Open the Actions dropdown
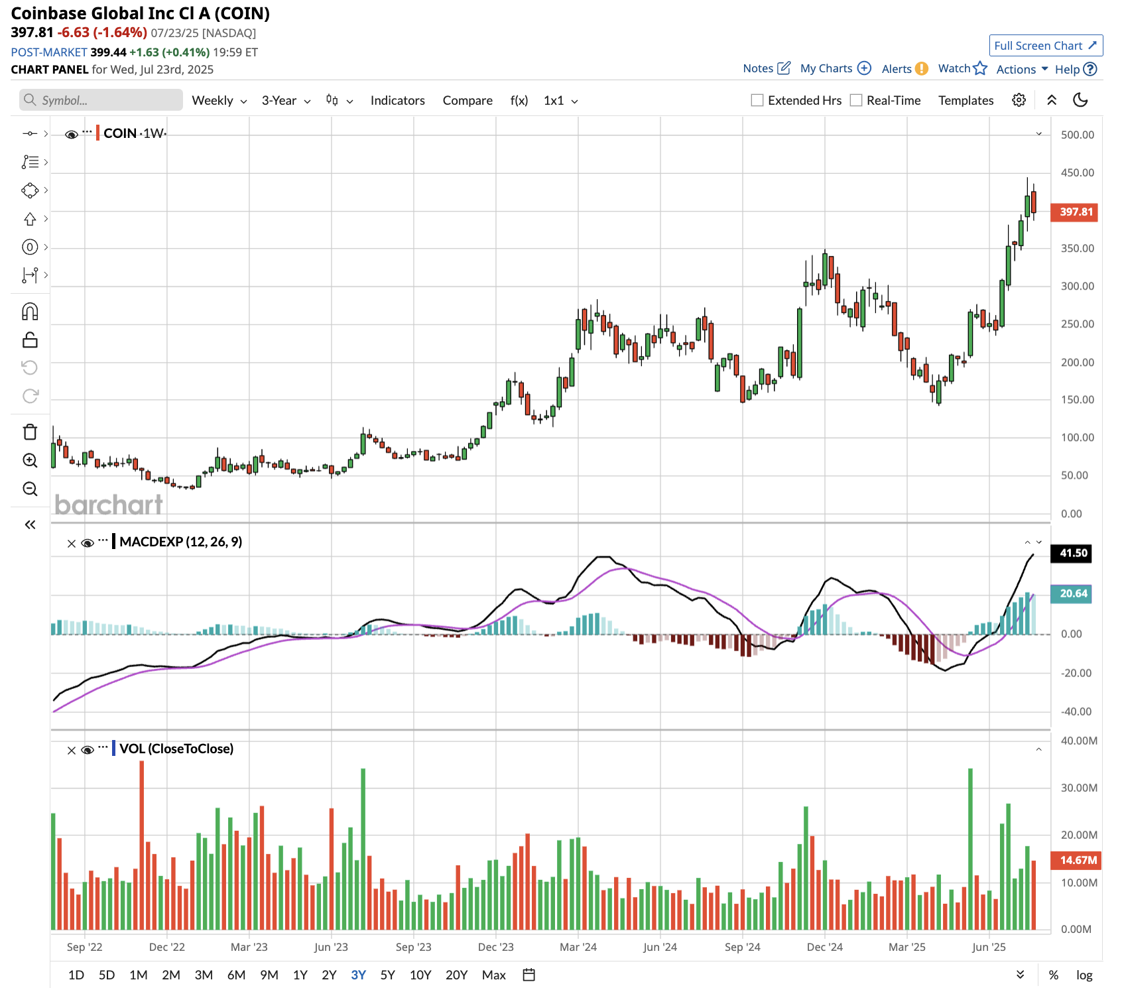1122x988 pixels. 1023,69
